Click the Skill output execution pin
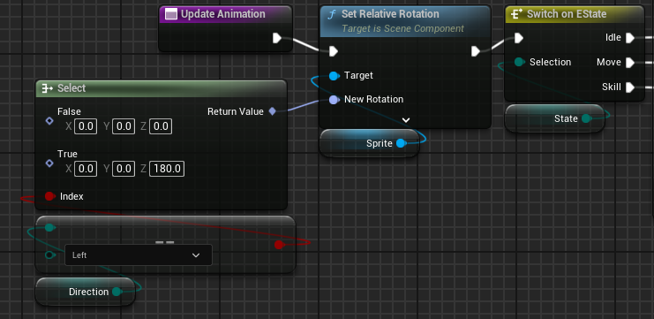654x319 pixels. [630, 87]
